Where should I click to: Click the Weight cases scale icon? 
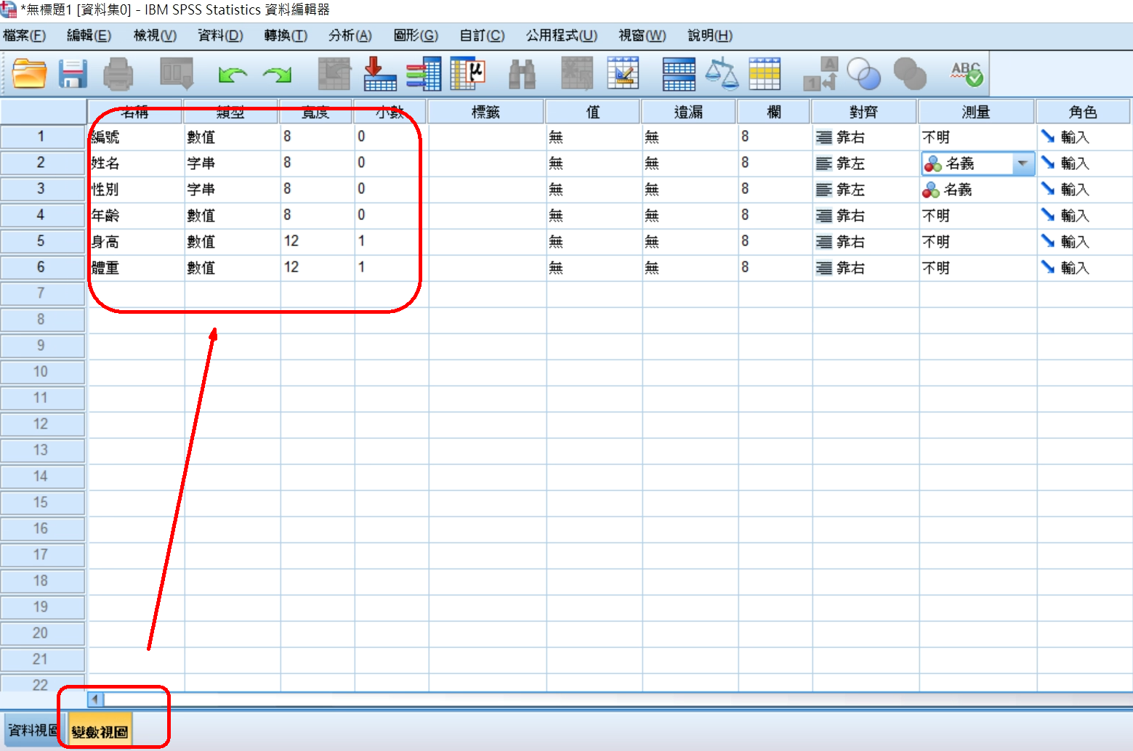pos(722,74)
